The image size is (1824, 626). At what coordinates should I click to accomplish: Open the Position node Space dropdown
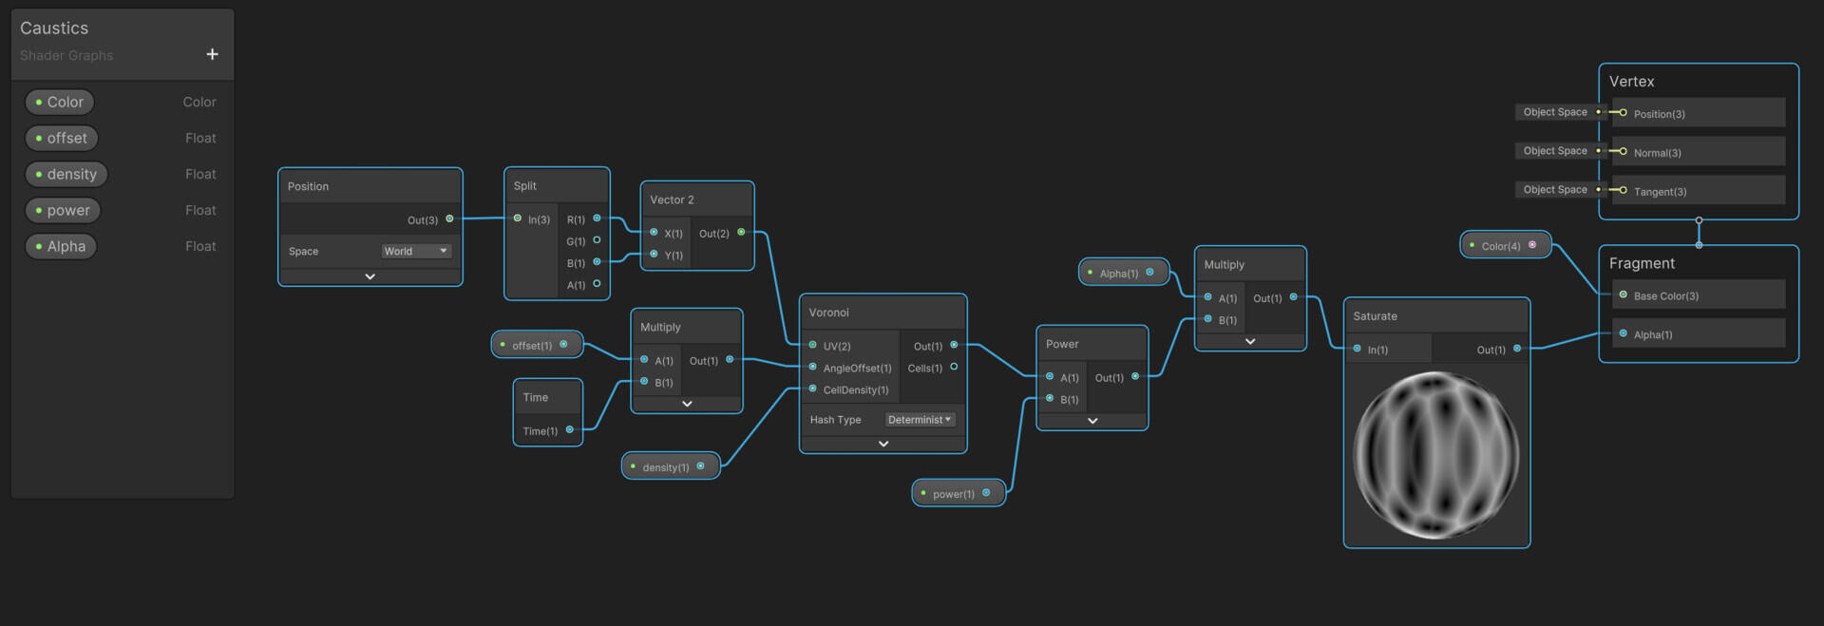click(x=416, y=251)
